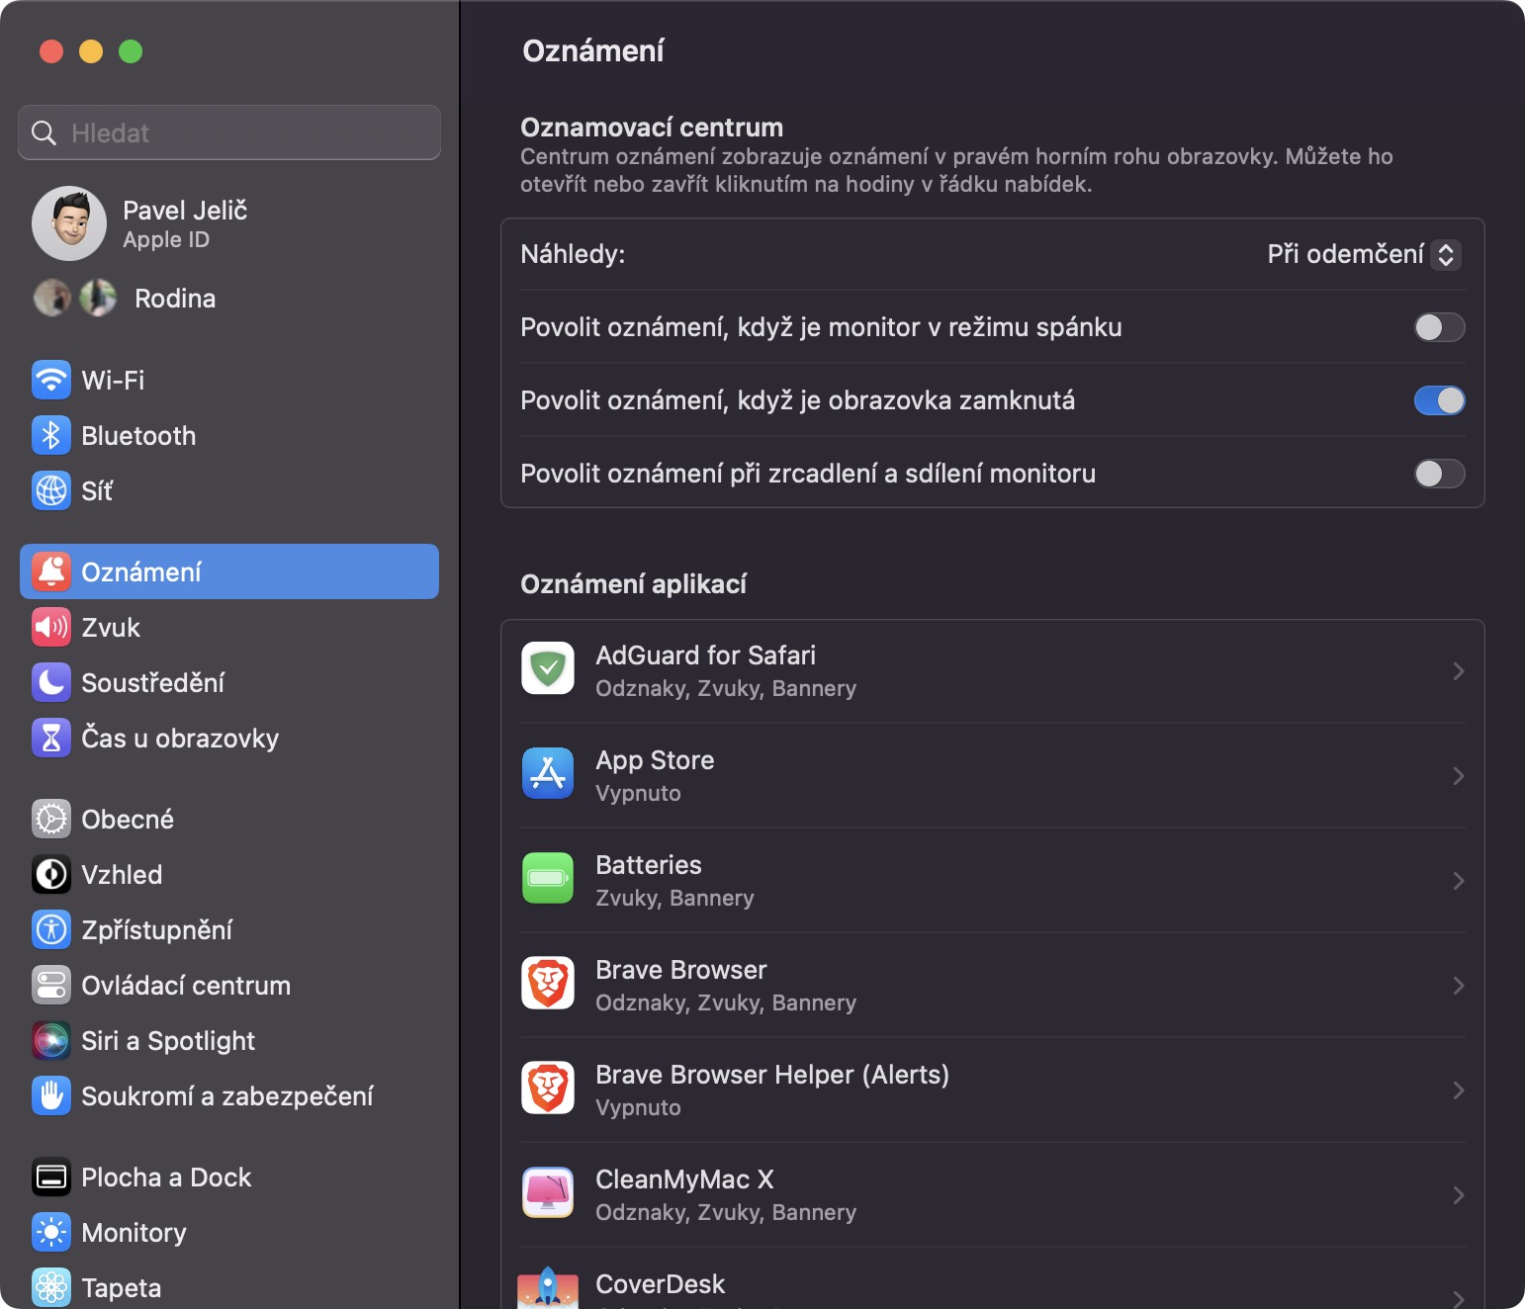Click the Siri a Spotlight icon
The image size is (1525, 1309).
pos(51,1040)
